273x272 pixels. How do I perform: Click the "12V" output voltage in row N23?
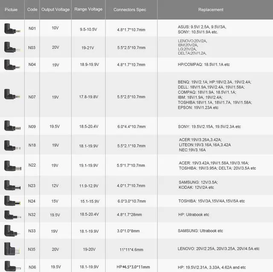pyautogui.click(x=55, y=186)
